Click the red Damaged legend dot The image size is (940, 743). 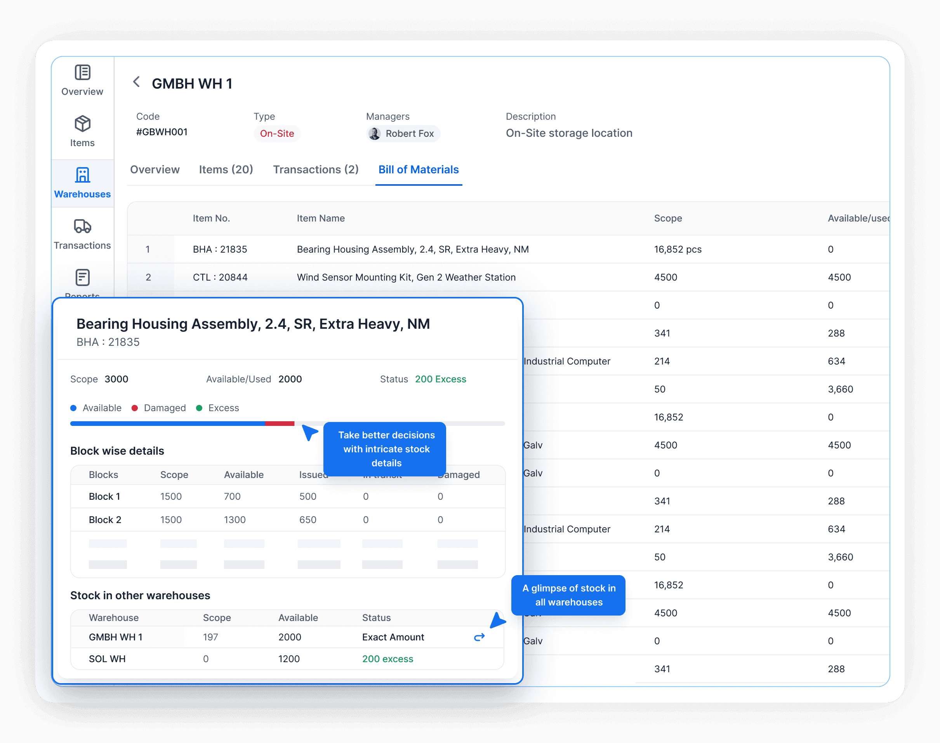click(x=135, y=408)
